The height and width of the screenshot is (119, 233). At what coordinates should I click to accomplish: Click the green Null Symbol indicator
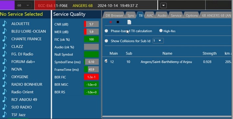[x=91, y=54]
